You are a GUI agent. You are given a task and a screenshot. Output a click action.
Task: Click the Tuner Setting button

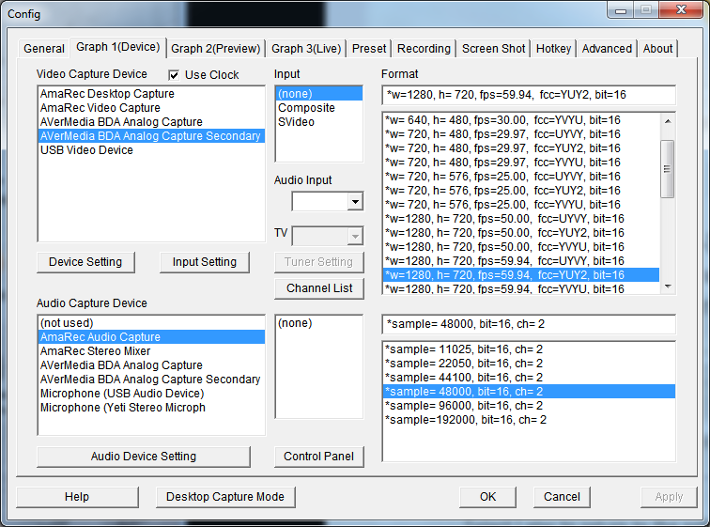click(319, 262)
